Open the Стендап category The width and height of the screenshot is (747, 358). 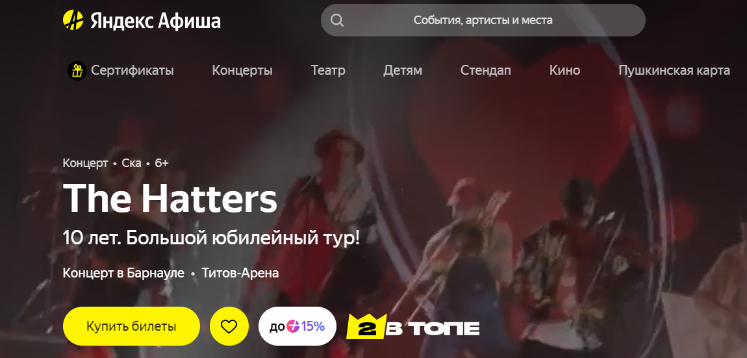485,71
